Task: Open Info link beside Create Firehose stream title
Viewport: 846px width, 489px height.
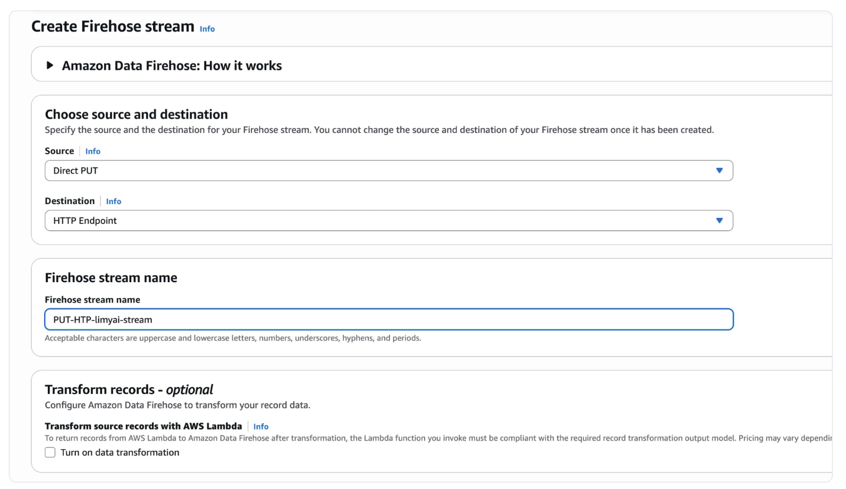Action: (x=207, y=29)
